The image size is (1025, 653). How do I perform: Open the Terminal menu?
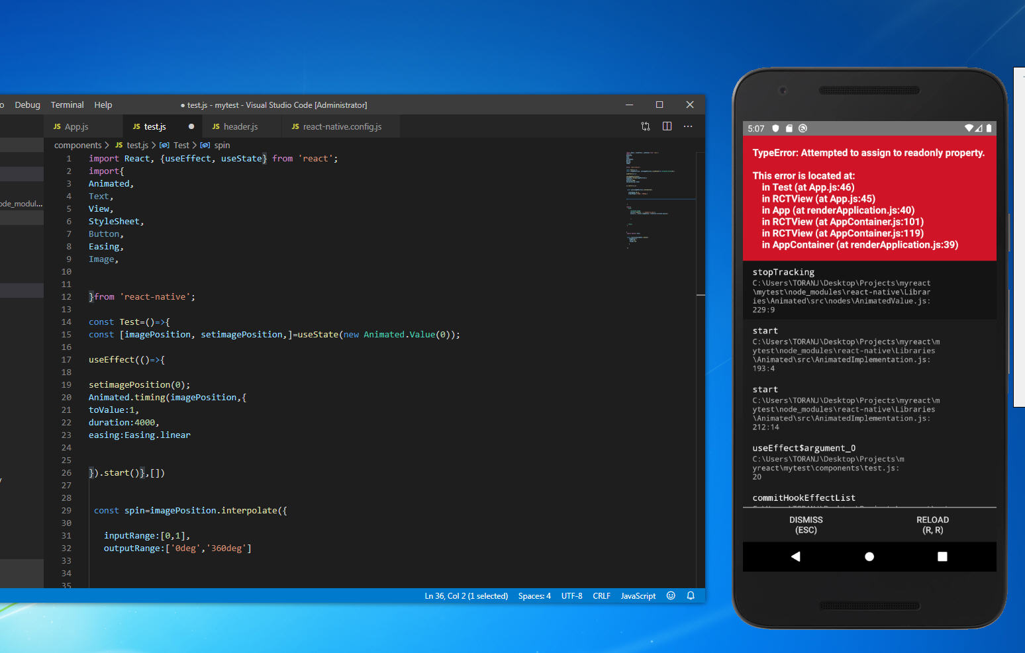(x=67, y=105)
